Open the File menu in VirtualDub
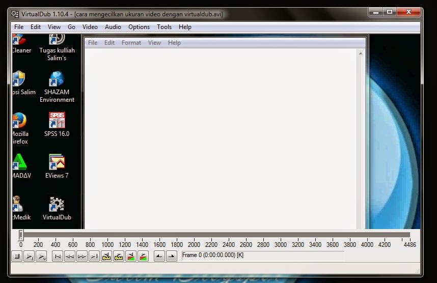Screen dimensions: 437x283 [19, 27]
